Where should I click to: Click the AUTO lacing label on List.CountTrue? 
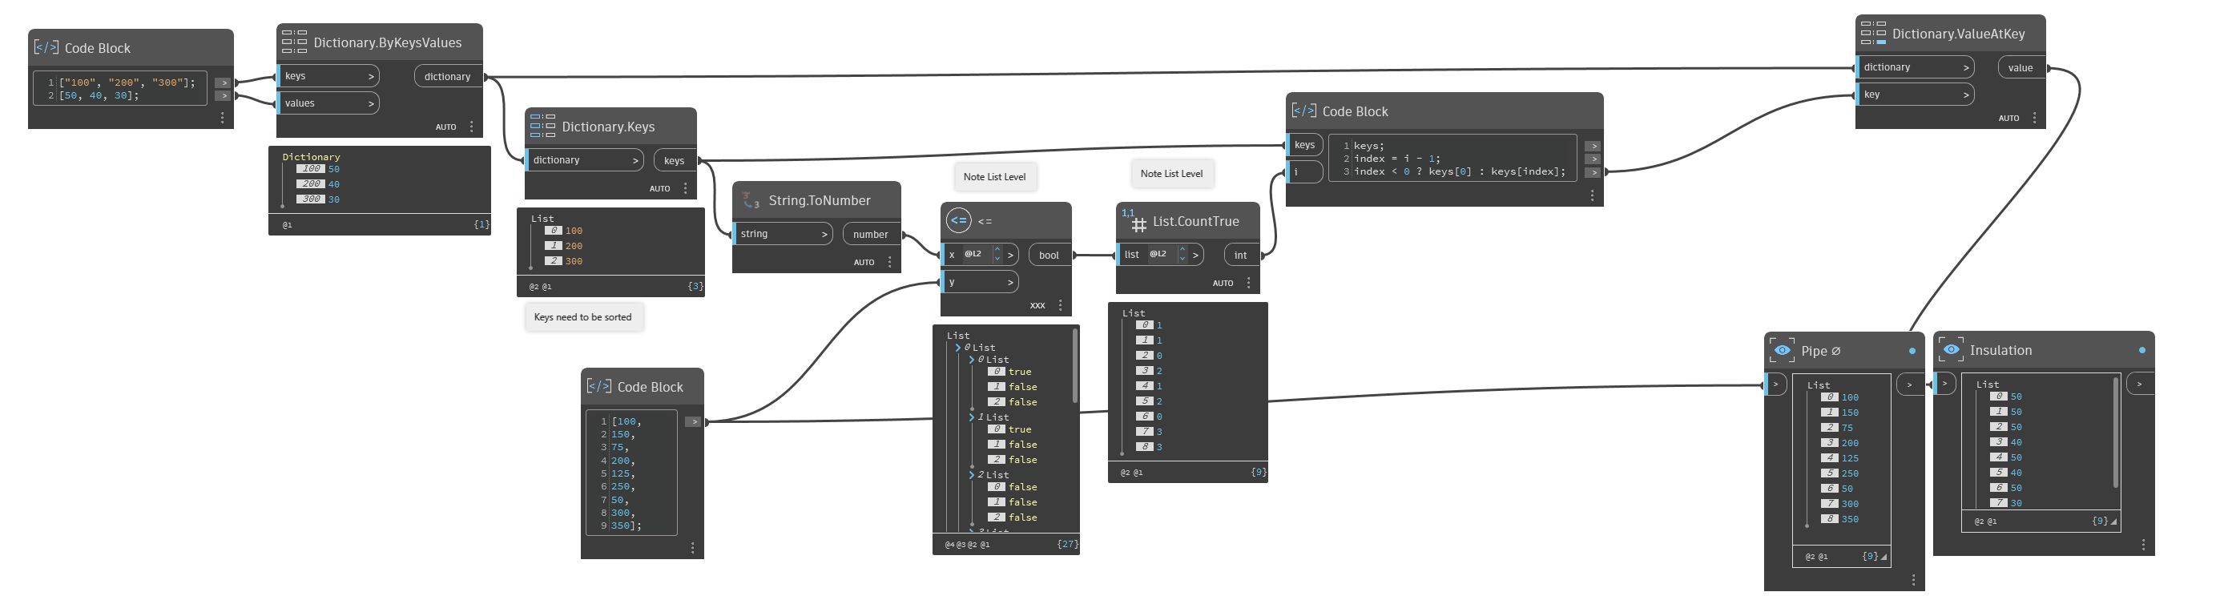1223,283
